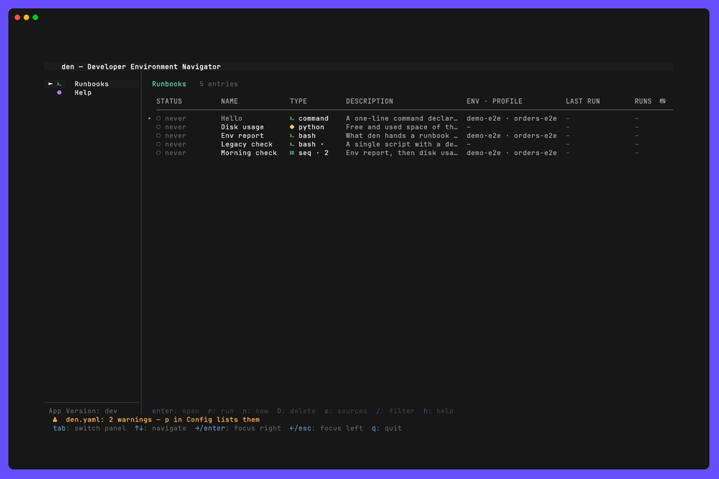Click the small icon right of RUNS header
719x479 pixels.
663,101
